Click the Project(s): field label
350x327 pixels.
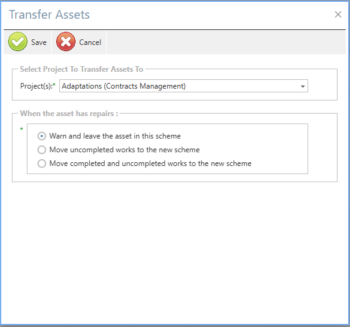[x=36, y=86]
